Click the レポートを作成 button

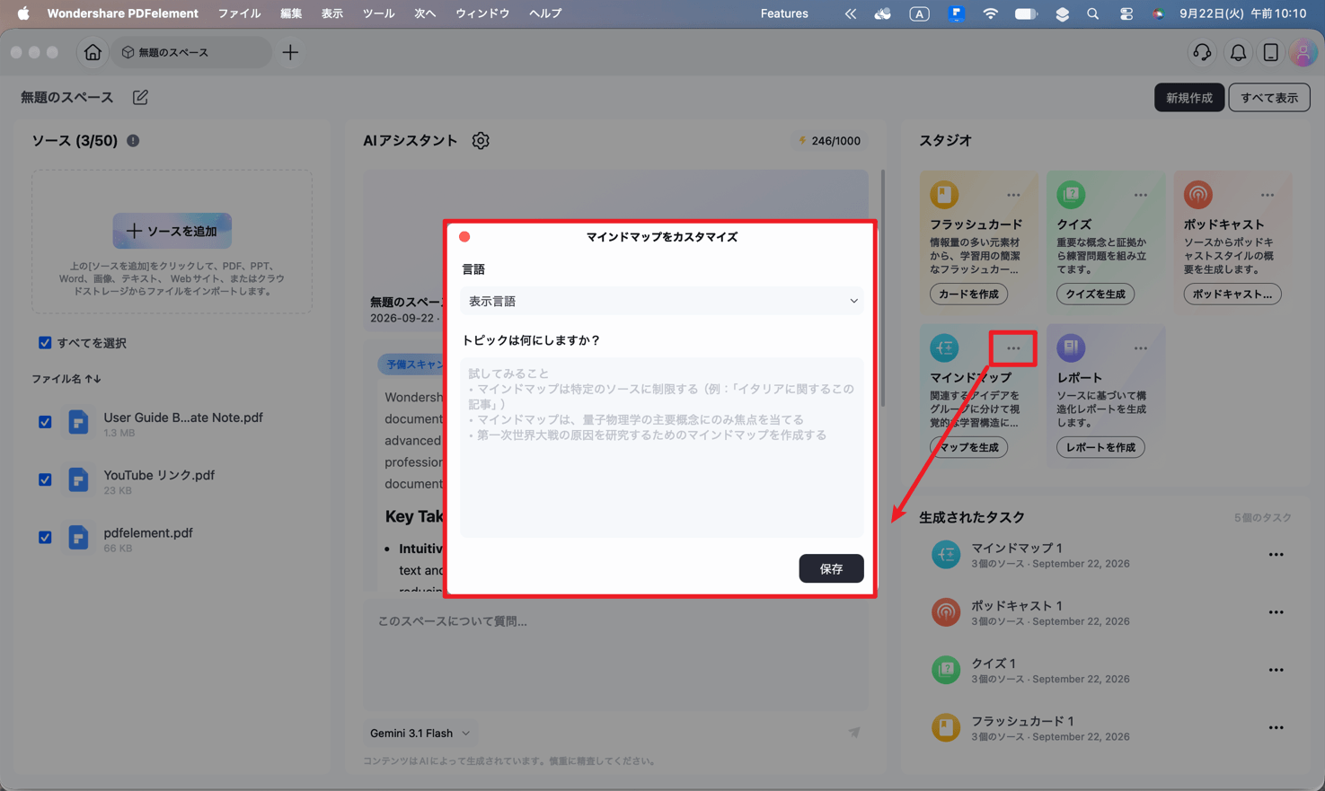point(1100,447)
